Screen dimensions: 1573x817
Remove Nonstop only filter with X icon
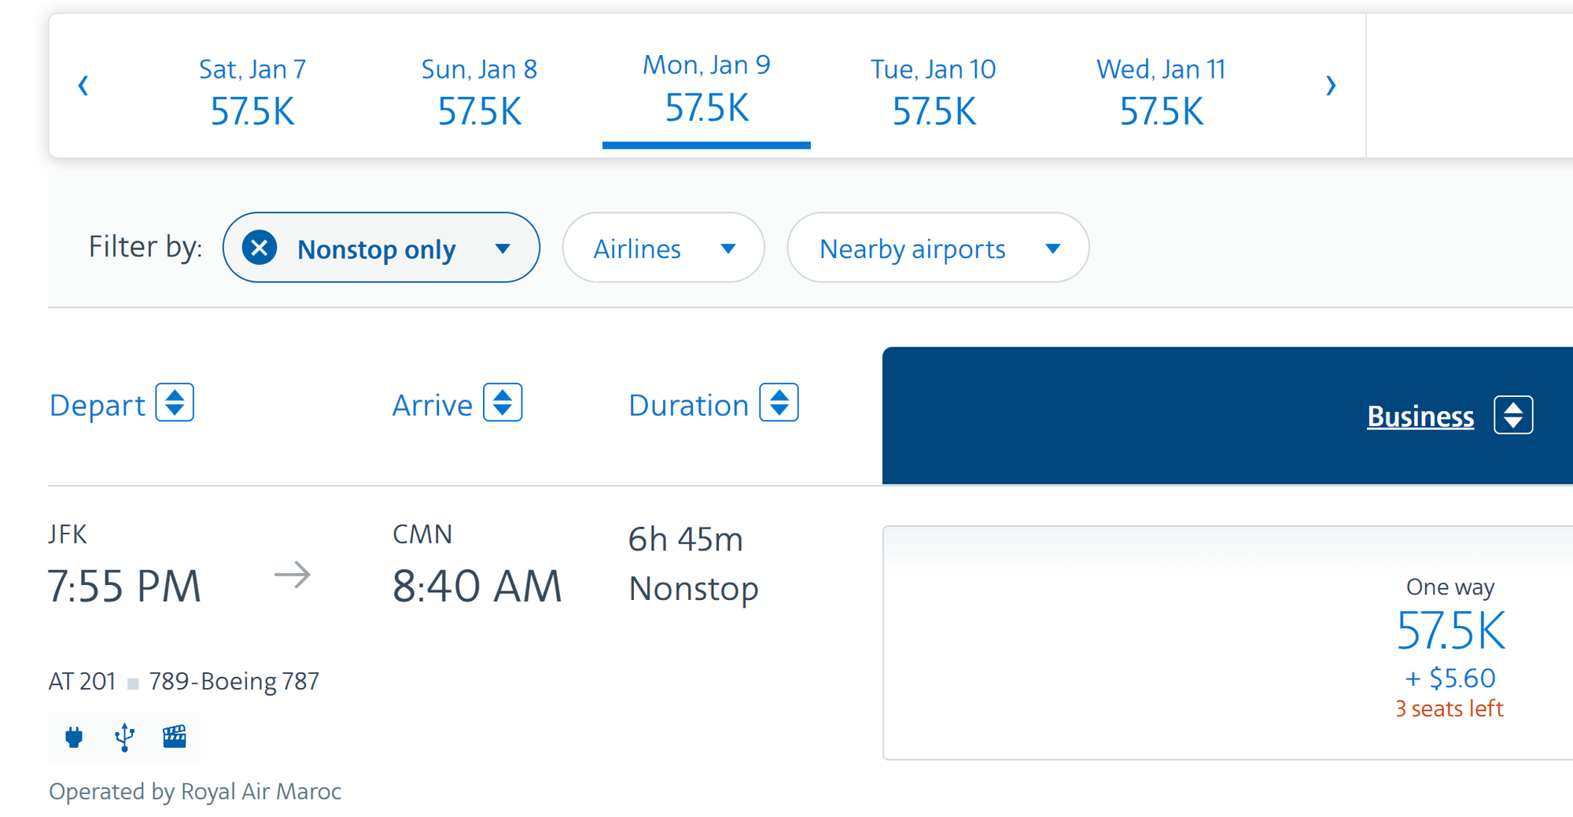click(260, 248)
